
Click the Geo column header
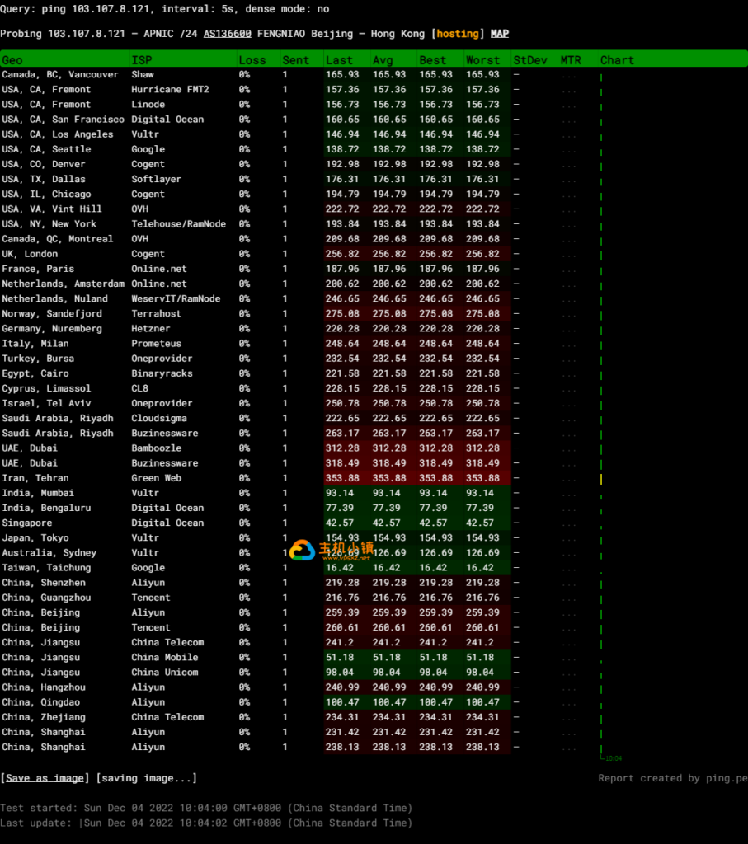[x=12, y=60]
